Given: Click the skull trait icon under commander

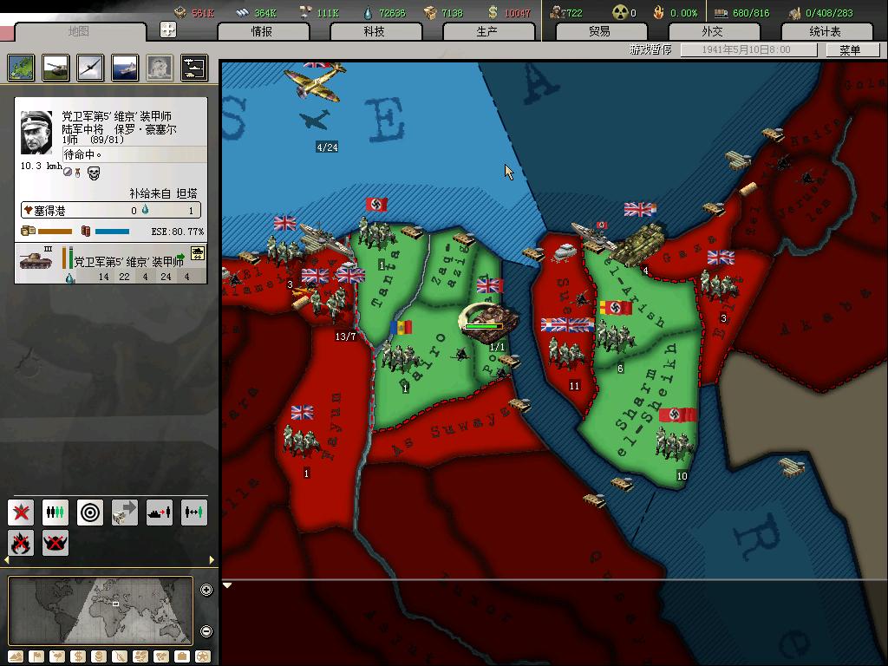Looking at the screenshot, I should [94, 173].
